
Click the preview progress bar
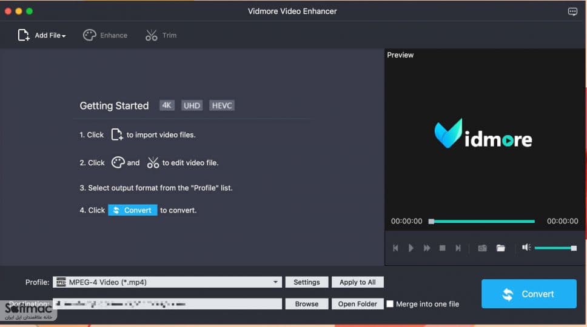coord(483,221)
